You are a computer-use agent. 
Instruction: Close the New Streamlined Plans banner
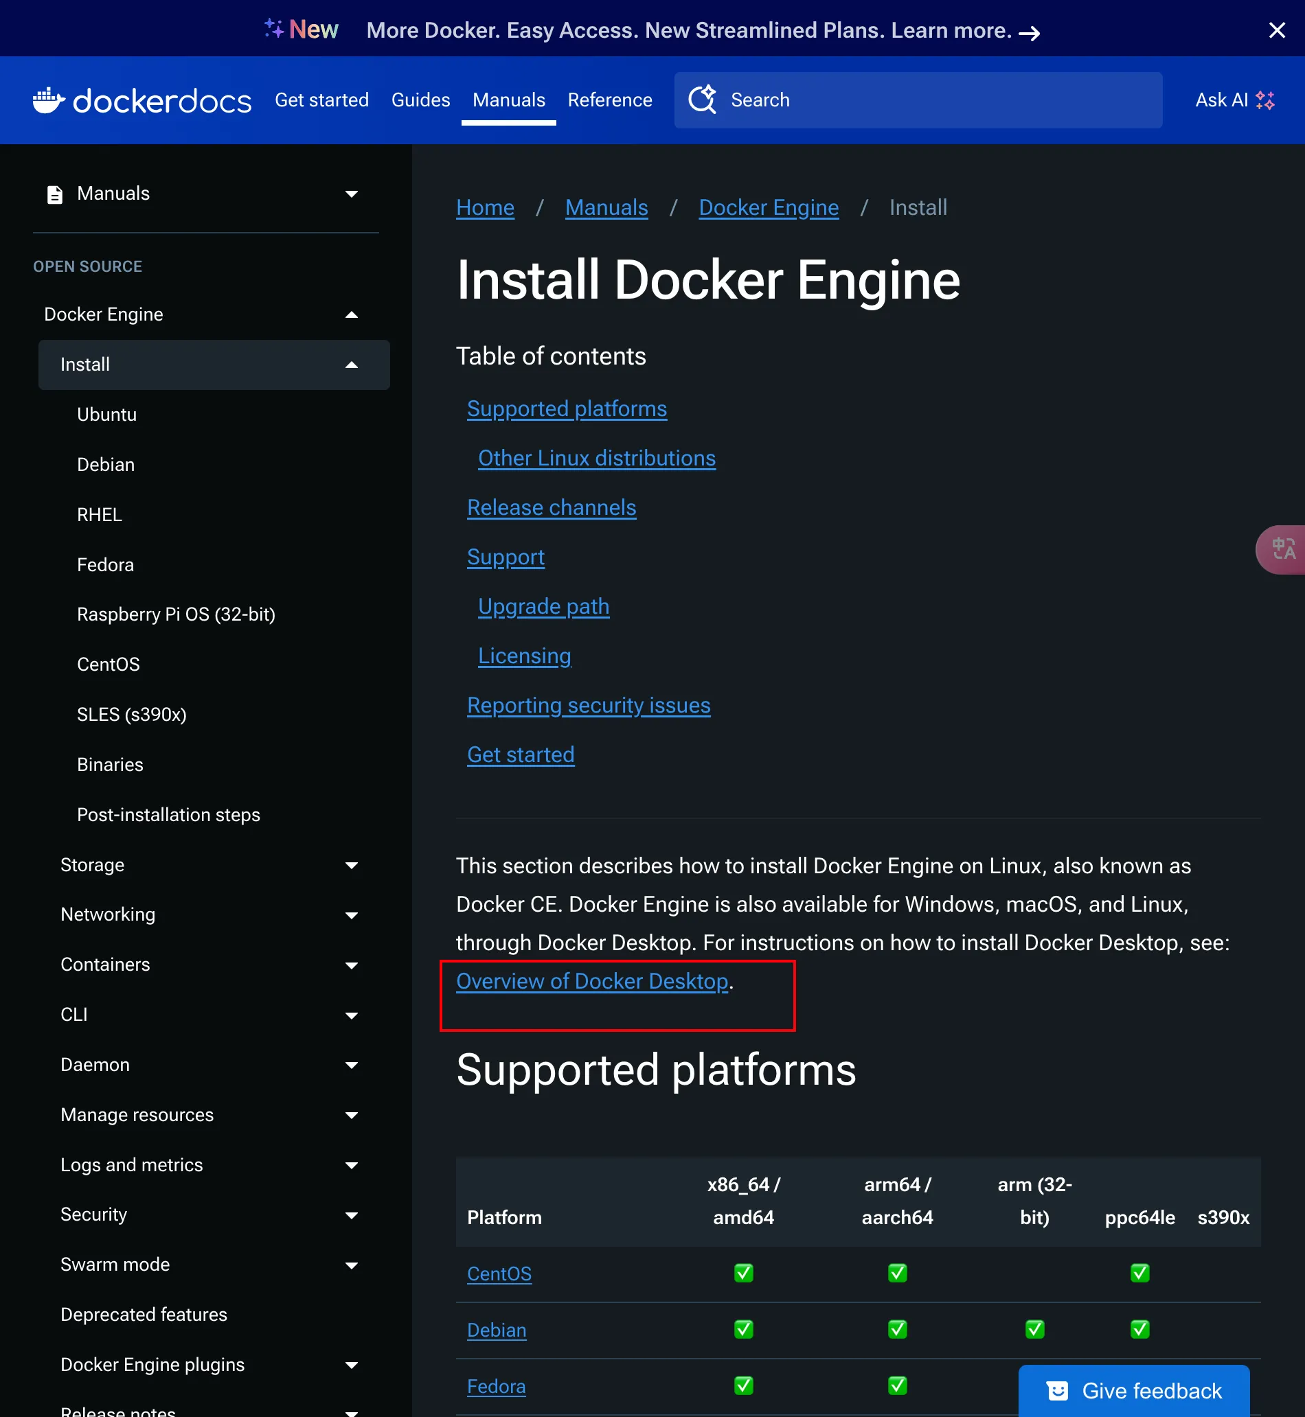pos(1276,30)
